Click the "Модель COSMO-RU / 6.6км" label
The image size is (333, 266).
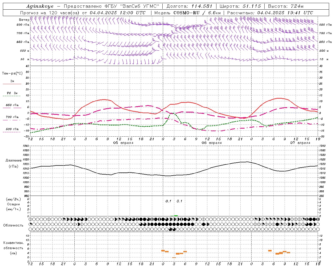(x=188, y=13)
